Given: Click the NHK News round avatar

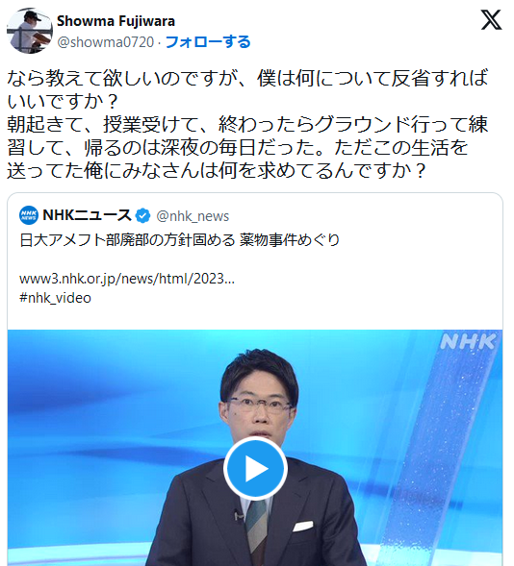Looking at the screenshot, I should click(x=29, y=215).
